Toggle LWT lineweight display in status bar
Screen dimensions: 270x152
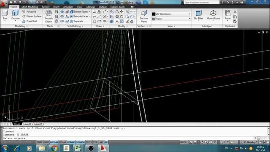[x=101, y=142]
